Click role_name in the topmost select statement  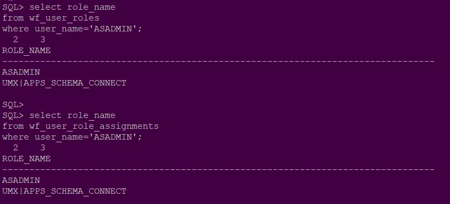(x=91, y=7)
